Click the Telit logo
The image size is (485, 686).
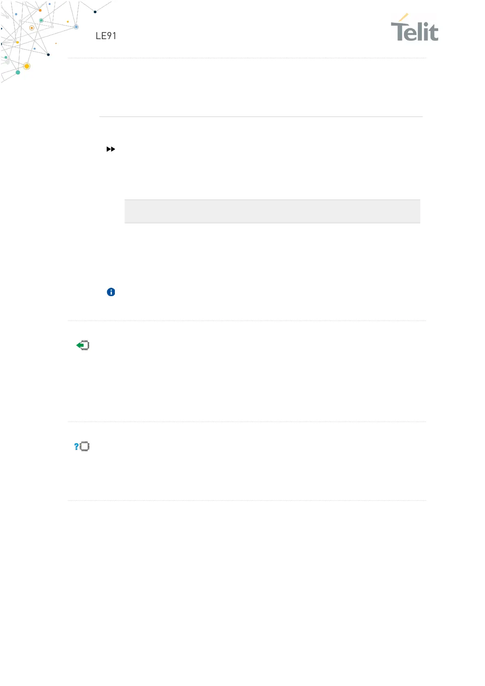[x=415, y=28]
